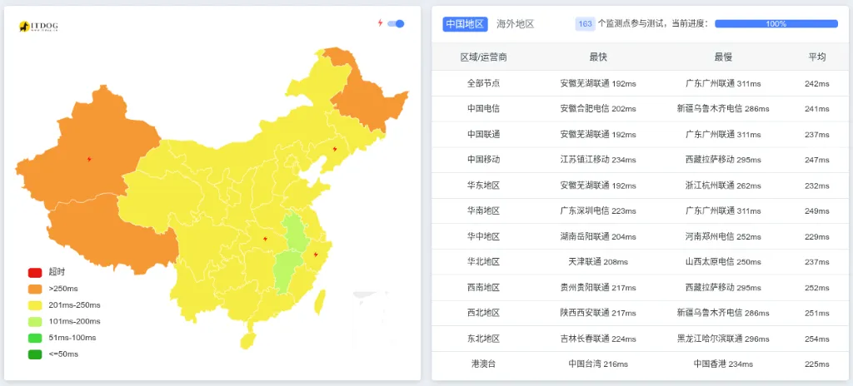Click the 163 monitoring points badge
The height and width of the screenshot is (386, 853).
[x=585, y=24]
